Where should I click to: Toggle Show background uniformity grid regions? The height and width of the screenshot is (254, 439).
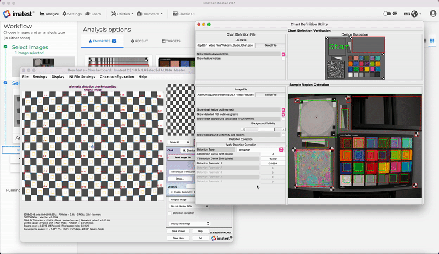click(283, 135)
